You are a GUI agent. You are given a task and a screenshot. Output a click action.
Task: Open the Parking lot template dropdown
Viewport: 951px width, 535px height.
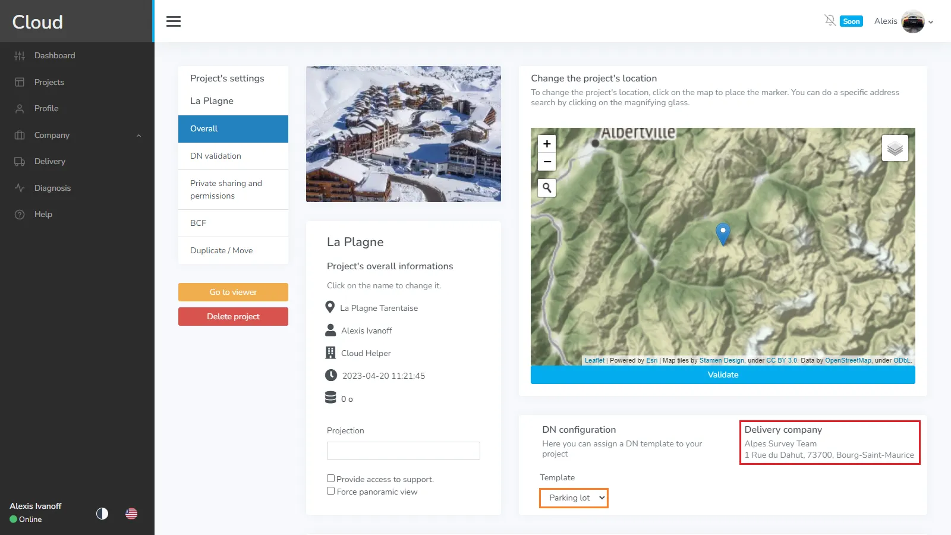[x=574, y=498]
